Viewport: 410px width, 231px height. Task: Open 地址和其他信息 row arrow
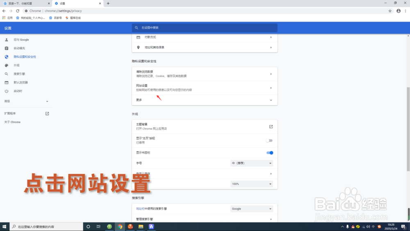click(x=271, y=47)
